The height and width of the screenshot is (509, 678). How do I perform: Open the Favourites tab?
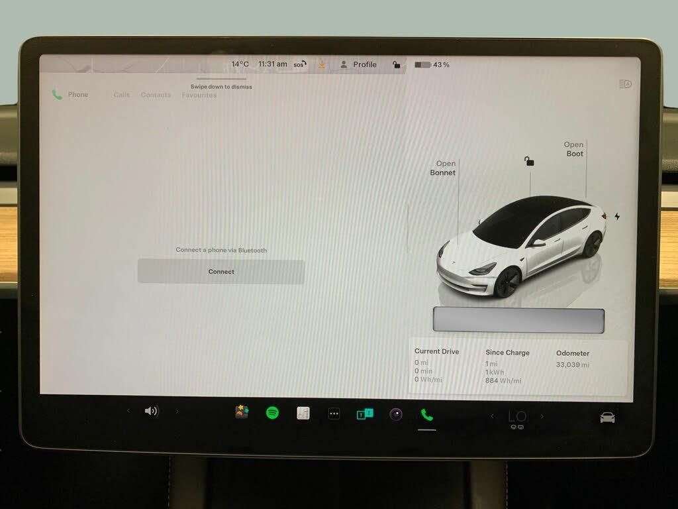pos(199,95)
